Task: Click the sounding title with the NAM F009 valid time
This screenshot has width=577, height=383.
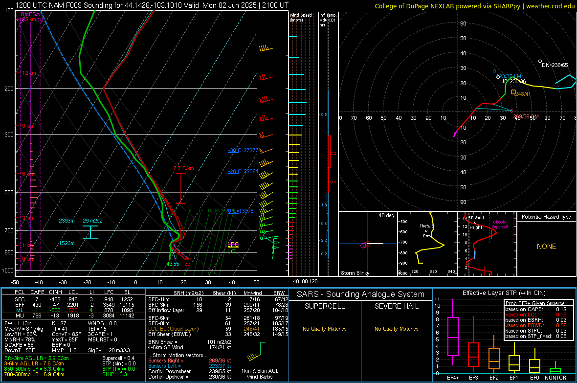Action: pyautogui.click(x=152, y=5)
